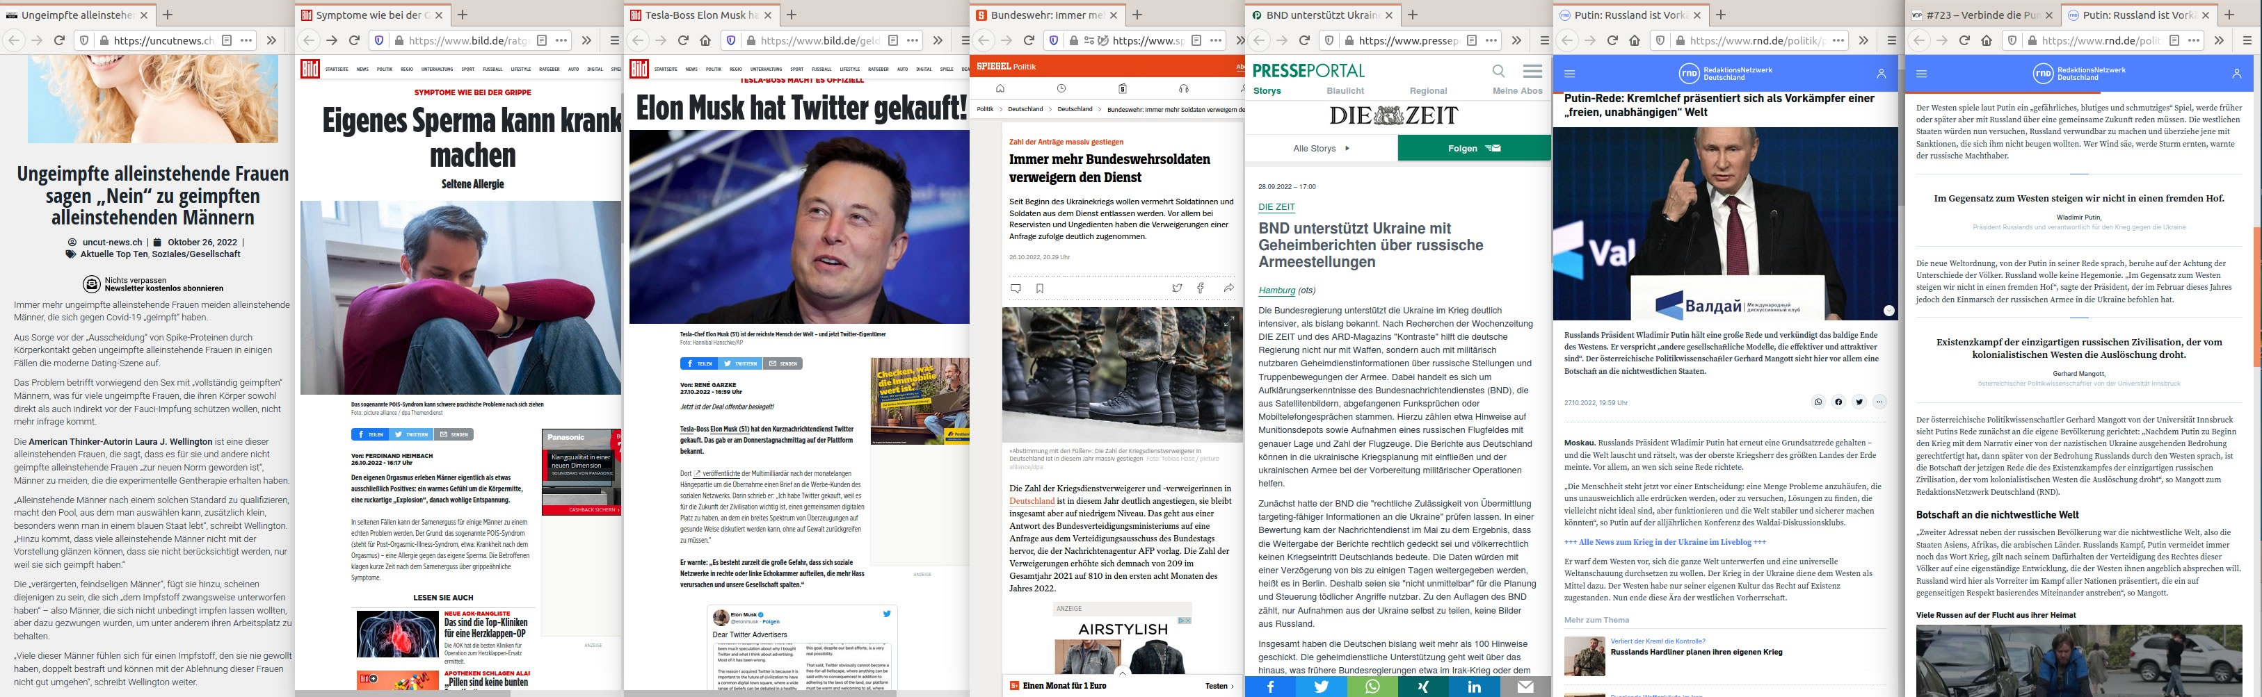Image resolution: width=2262 pixels, height=697 pixels.
Task: Share RND Putin article on Twitter
Action: click(x=1859, y=402)
